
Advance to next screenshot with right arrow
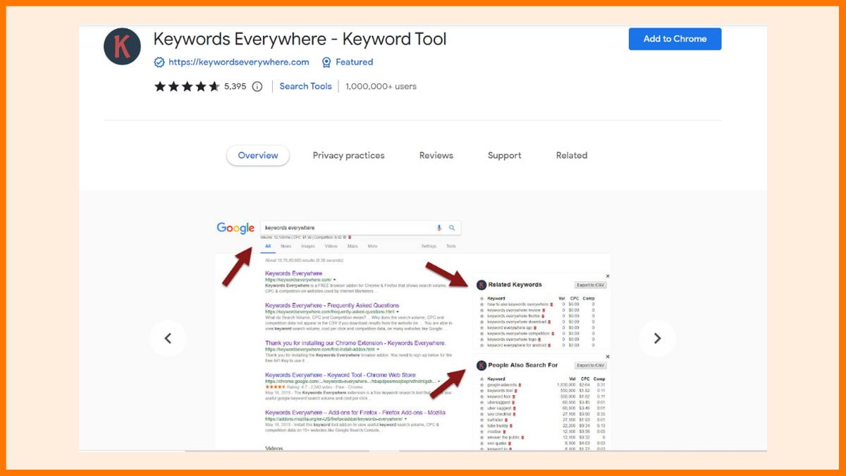657,338
